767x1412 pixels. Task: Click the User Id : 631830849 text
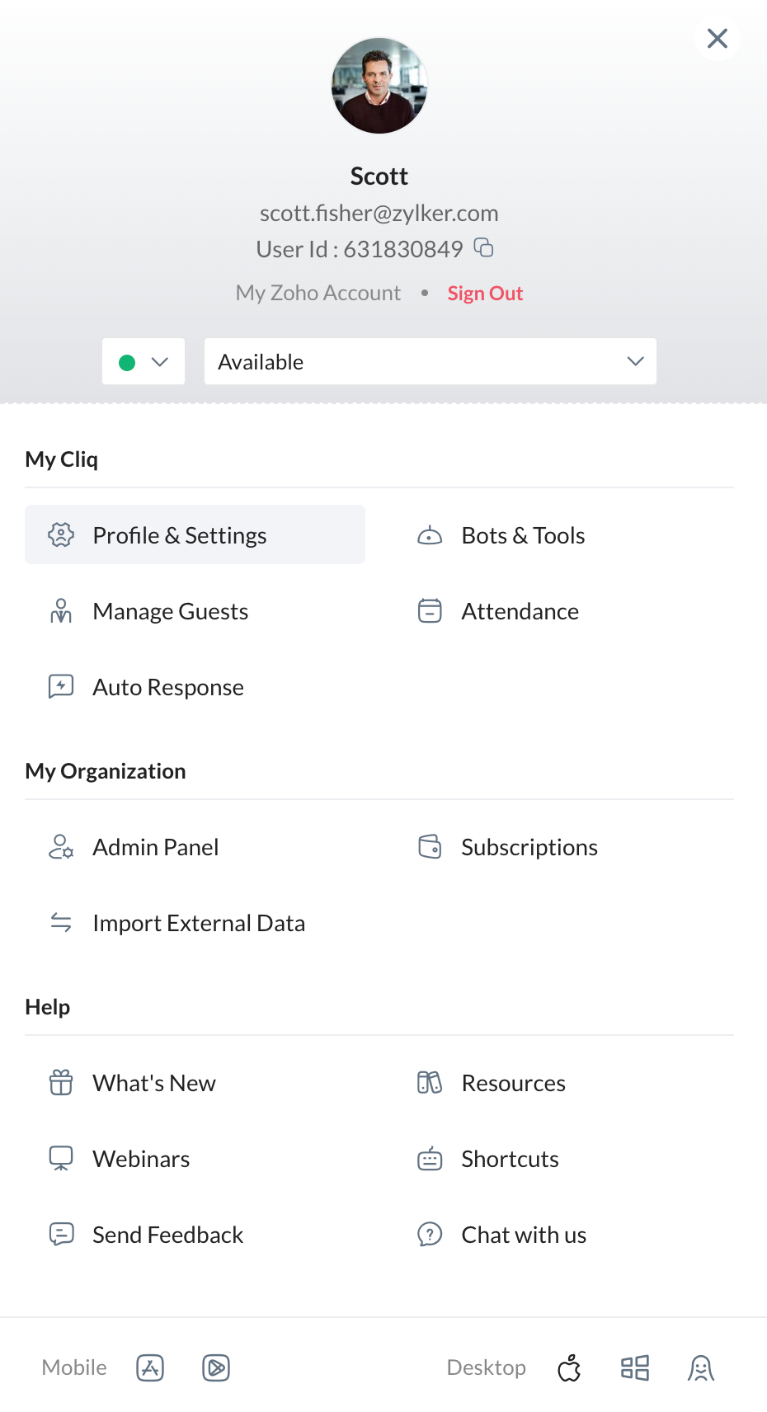360,249
